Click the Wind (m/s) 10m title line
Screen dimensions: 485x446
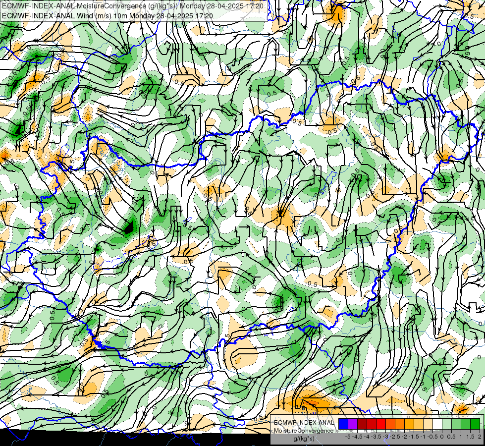pyautogui.click(x=108, y=15)
